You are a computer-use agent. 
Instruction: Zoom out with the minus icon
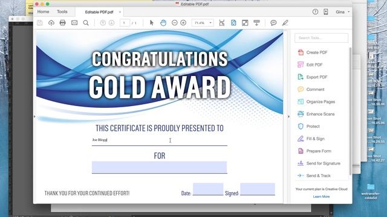point(175,23)
